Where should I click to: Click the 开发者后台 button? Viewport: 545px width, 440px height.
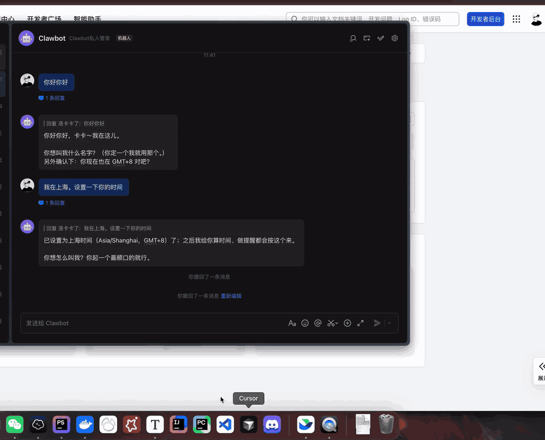click(x=485, y=19)
